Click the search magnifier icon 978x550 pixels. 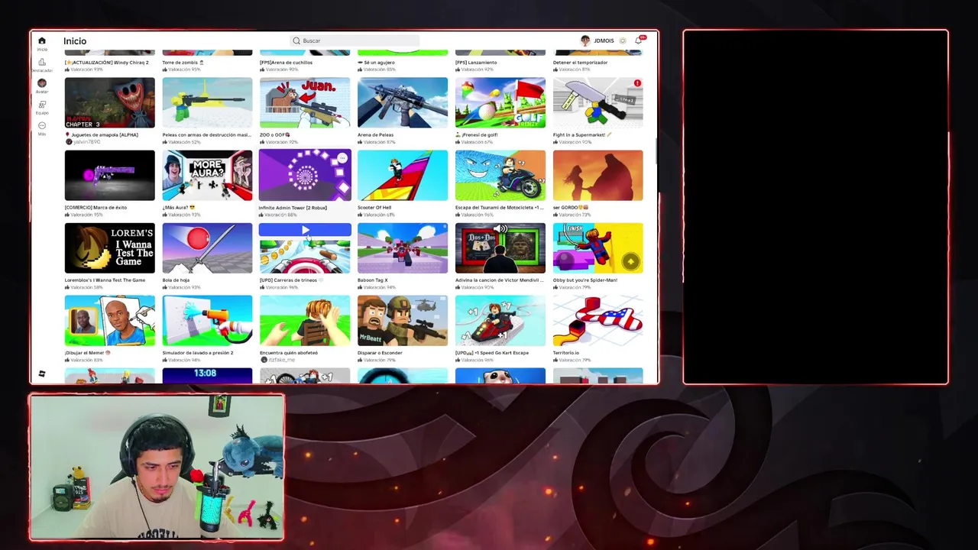pos(296,40)
